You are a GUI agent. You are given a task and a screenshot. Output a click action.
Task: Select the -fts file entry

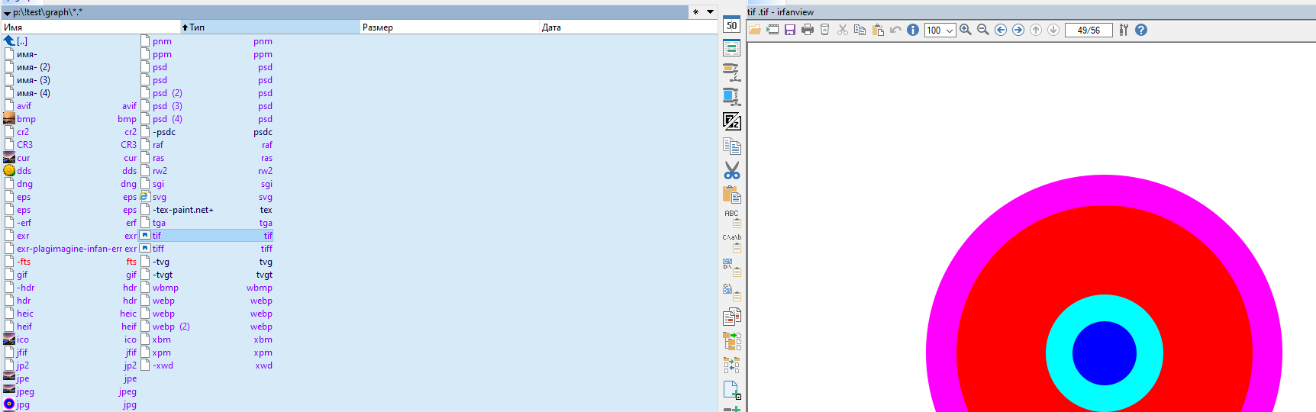(x=70, y=262)
